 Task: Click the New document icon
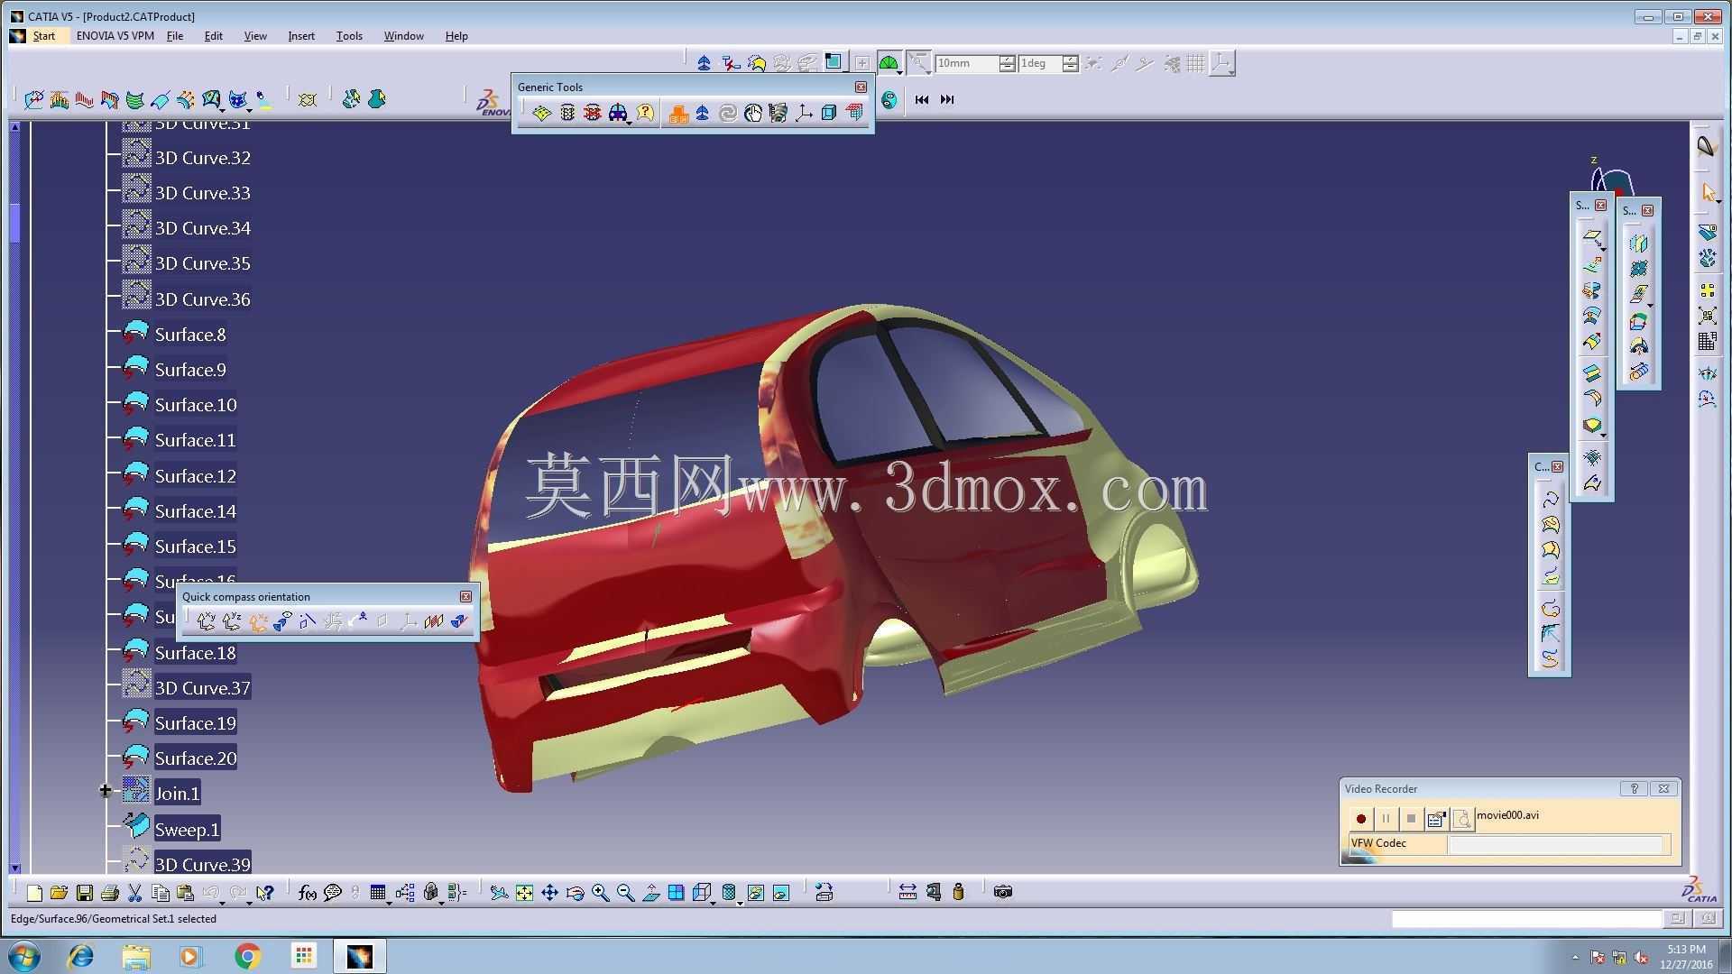(x=34, y=893)
